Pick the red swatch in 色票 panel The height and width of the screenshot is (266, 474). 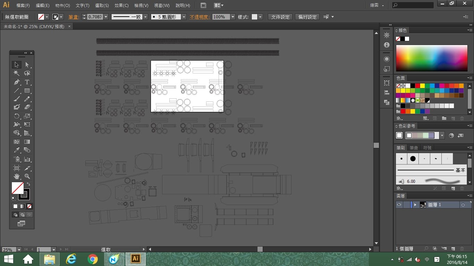point(417,86)
